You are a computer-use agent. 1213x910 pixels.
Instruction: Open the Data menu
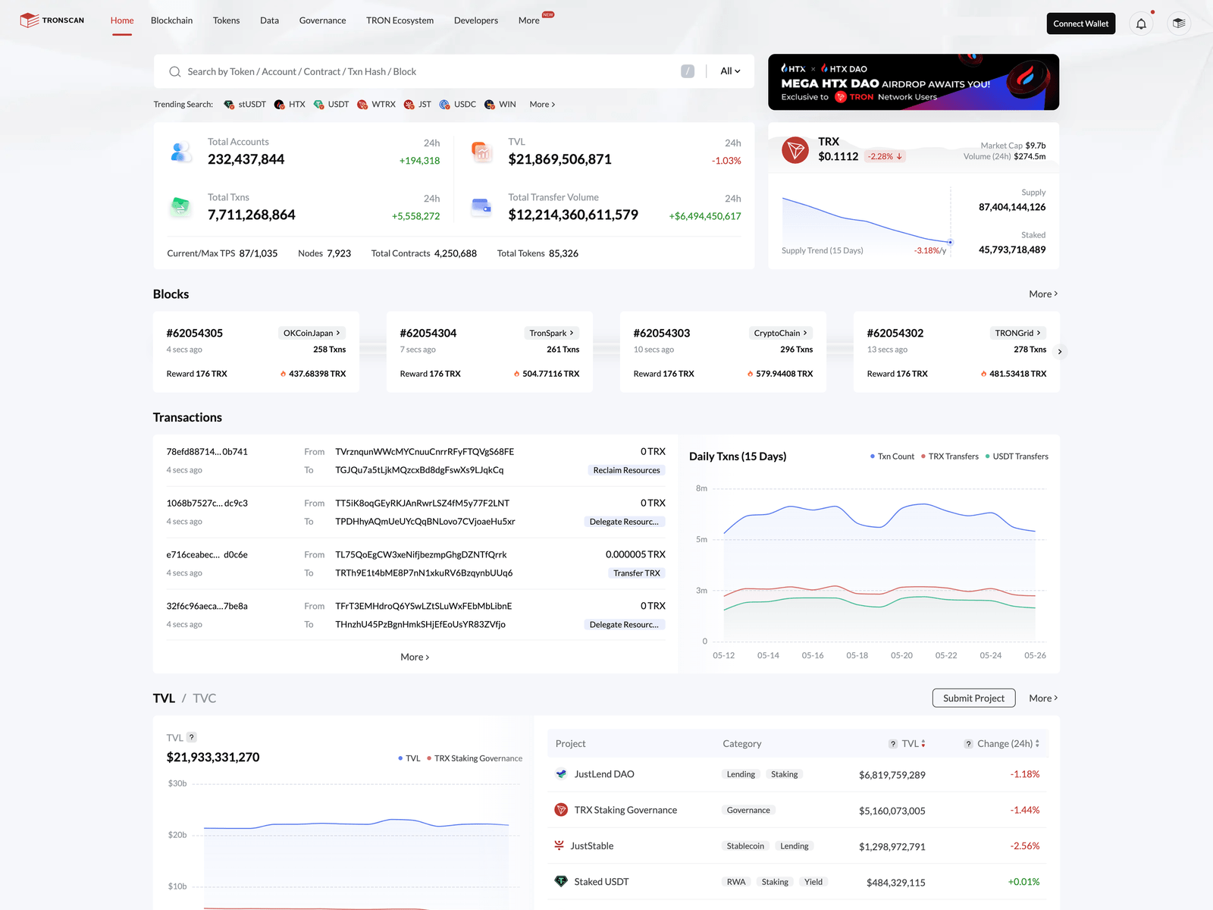(269, 20)
